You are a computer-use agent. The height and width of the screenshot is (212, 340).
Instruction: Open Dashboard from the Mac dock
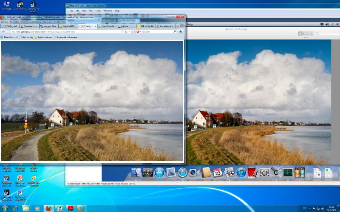point(147,173)
